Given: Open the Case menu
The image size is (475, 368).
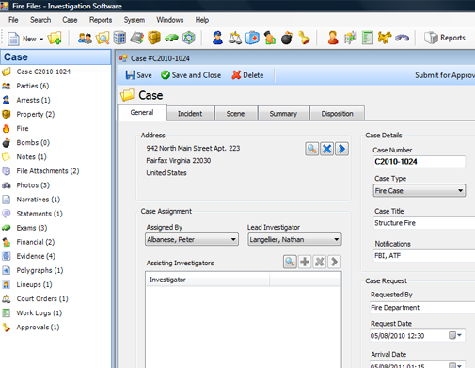Looking at the screenshot, I should pos(70,20).
